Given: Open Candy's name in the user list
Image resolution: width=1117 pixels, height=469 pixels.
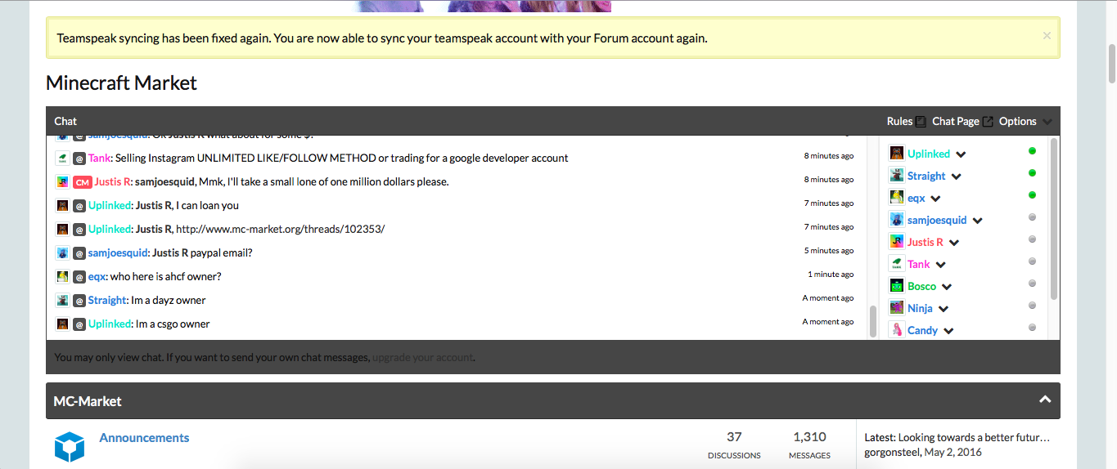Looking at the screenshot, I should pos(922,330).
